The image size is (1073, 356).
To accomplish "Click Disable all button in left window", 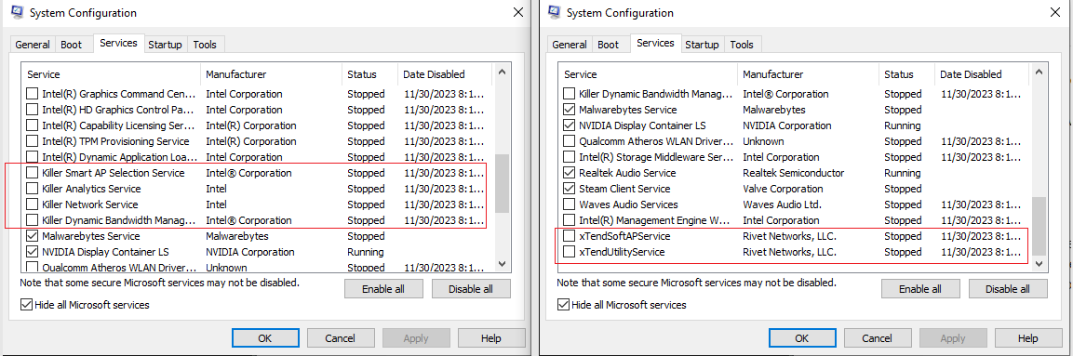I will point(471,289).
